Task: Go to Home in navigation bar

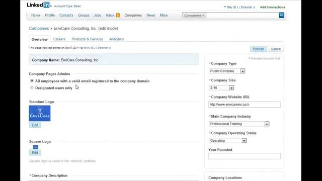Action: [x=36, y=15]
